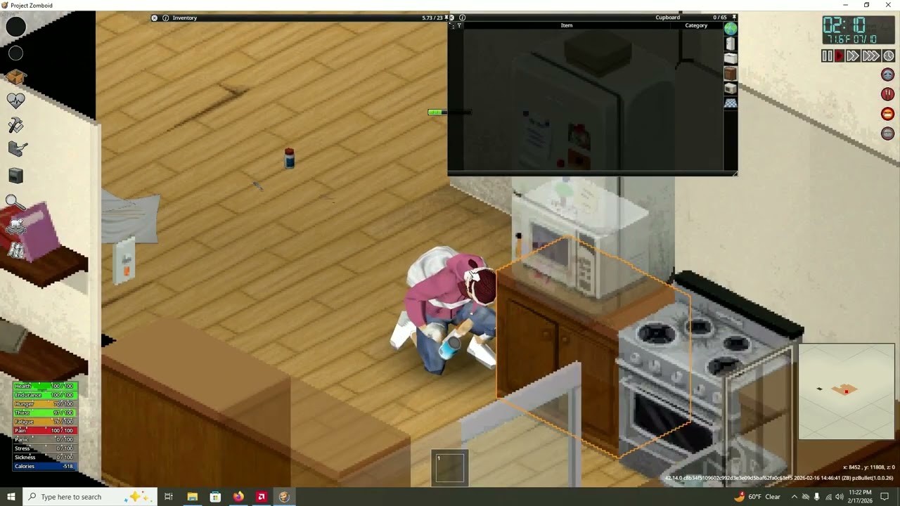
Task: Click the red Pain status bar
Action: (44, 430)
